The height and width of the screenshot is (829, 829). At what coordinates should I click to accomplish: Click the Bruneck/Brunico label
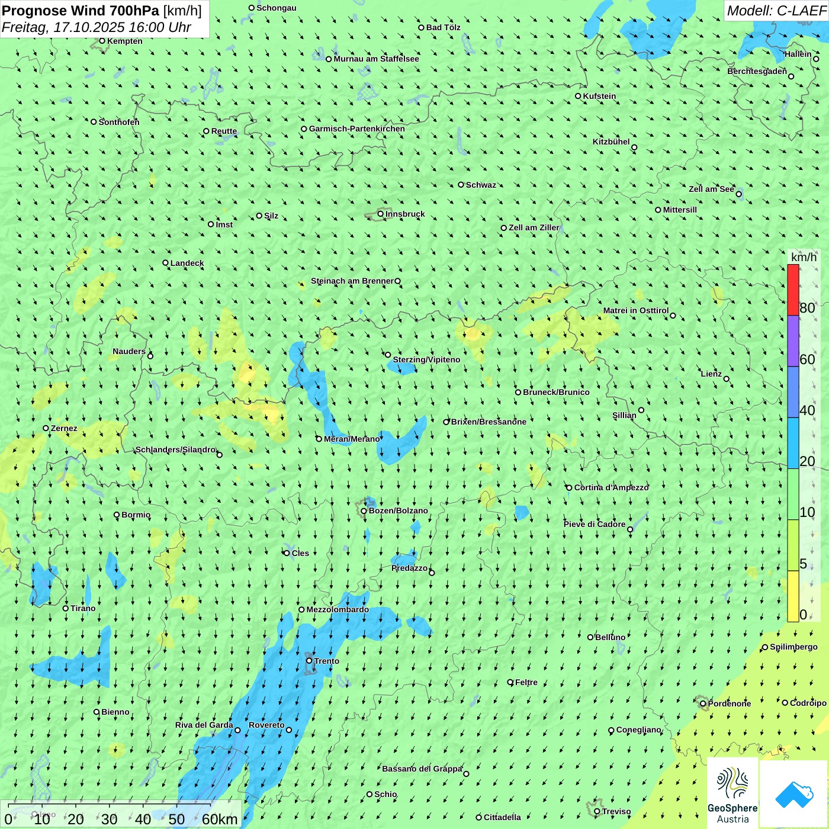click(556, 392)
